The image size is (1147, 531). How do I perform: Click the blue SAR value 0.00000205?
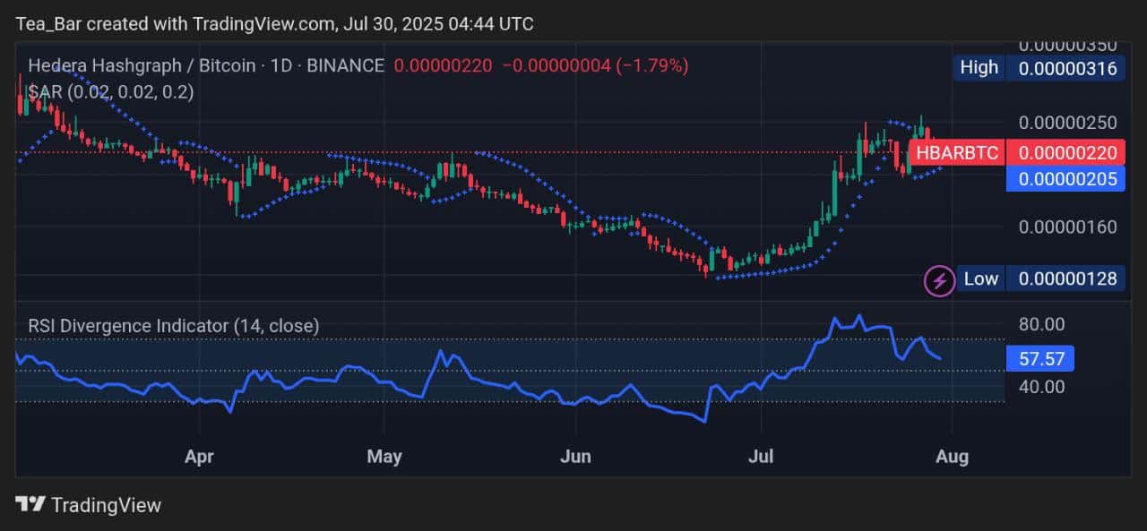(x=1065, y=179)
